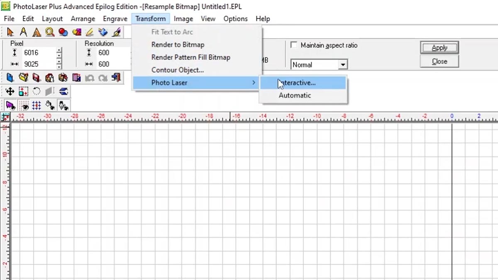Select the Text tool in the toolbar
This screenshot has height=280, width=498.
point(37,32)
